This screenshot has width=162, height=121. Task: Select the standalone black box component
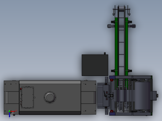(95, 65)
